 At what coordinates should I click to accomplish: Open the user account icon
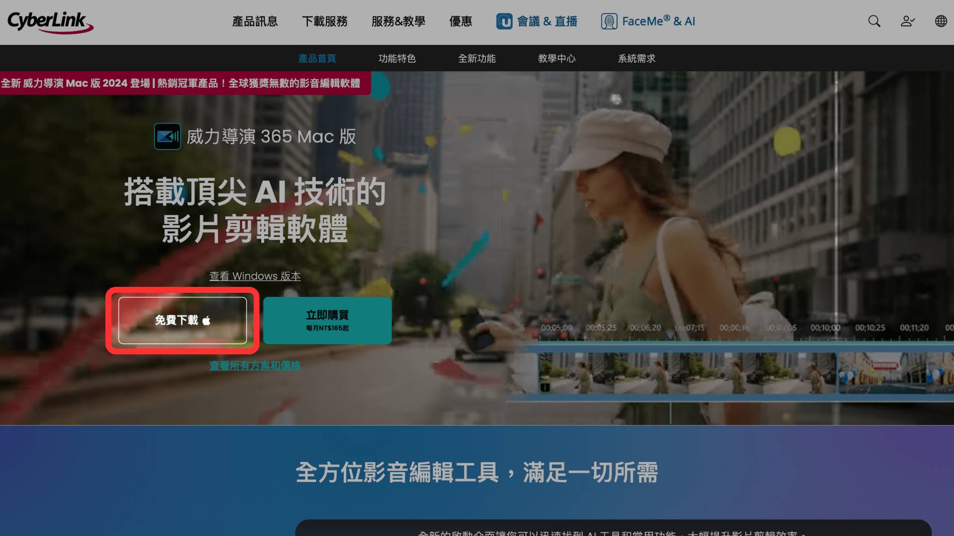[x=907, y=21]
